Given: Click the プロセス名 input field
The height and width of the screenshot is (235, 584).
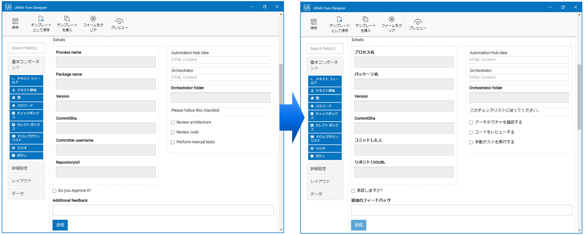Looking at the screenshot, I should point(404,62).
